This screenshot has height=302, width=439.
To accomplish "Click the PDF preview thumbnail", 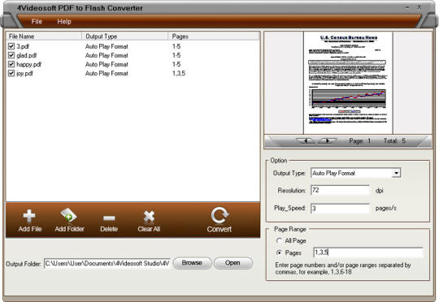I will click(348, 83).
